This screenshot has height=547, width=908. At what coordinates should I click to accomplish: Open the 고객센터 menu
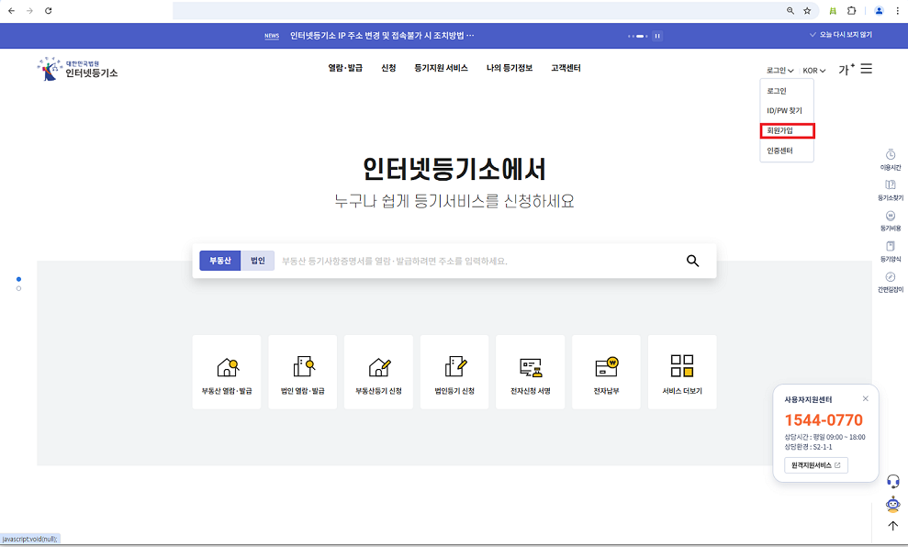click(x=566, y=68)
